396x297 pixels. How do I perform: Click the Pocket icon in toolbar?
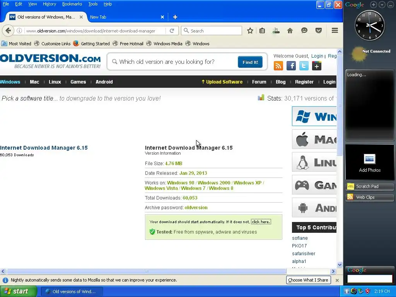319,31
